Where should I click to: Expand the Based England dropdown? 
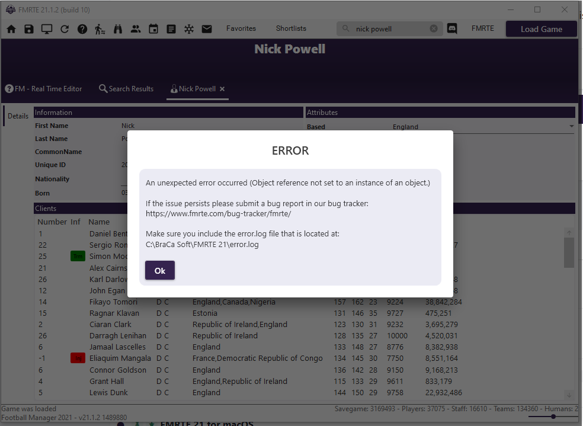pyautogui.click(x=571, y=127)
